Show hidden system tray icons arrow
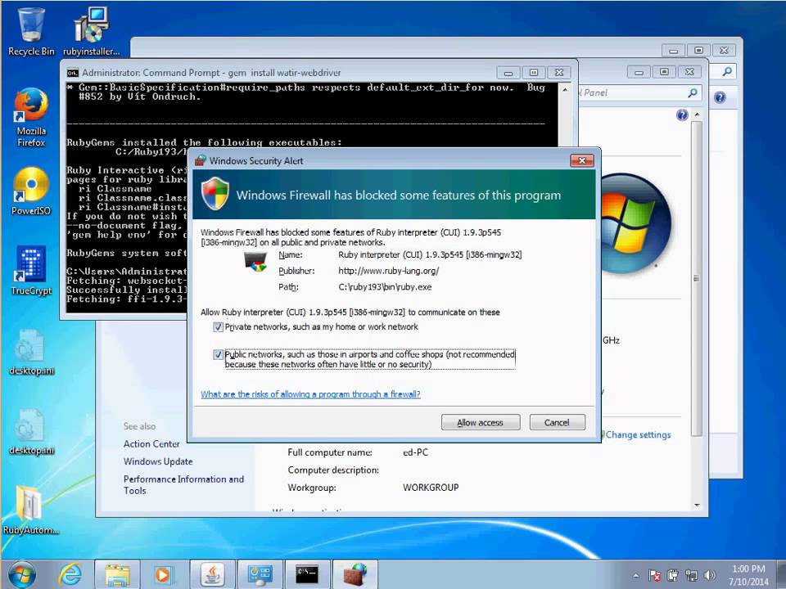Viewport: 786px width, 589px height. 635,576
